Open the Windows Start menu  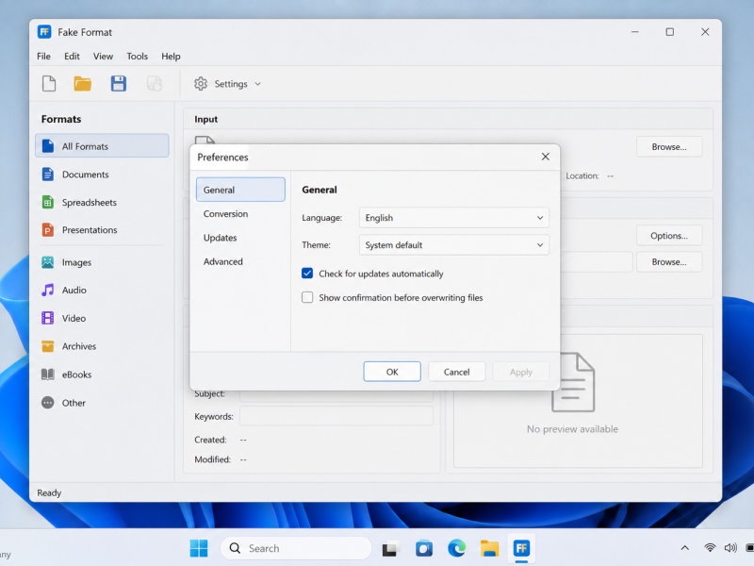click(199, 548)
